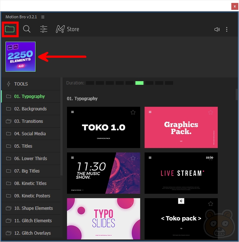
Task: Click the presets list scrollbar thumb
Action: [237, 94]
